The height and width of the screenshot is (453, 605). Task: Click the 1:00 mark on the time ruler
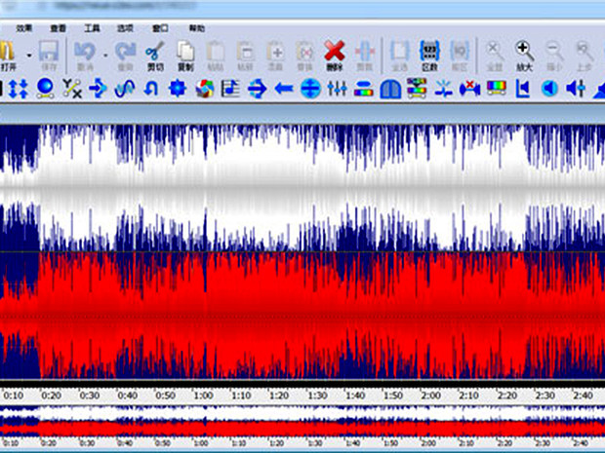click(x=202, y=396)
